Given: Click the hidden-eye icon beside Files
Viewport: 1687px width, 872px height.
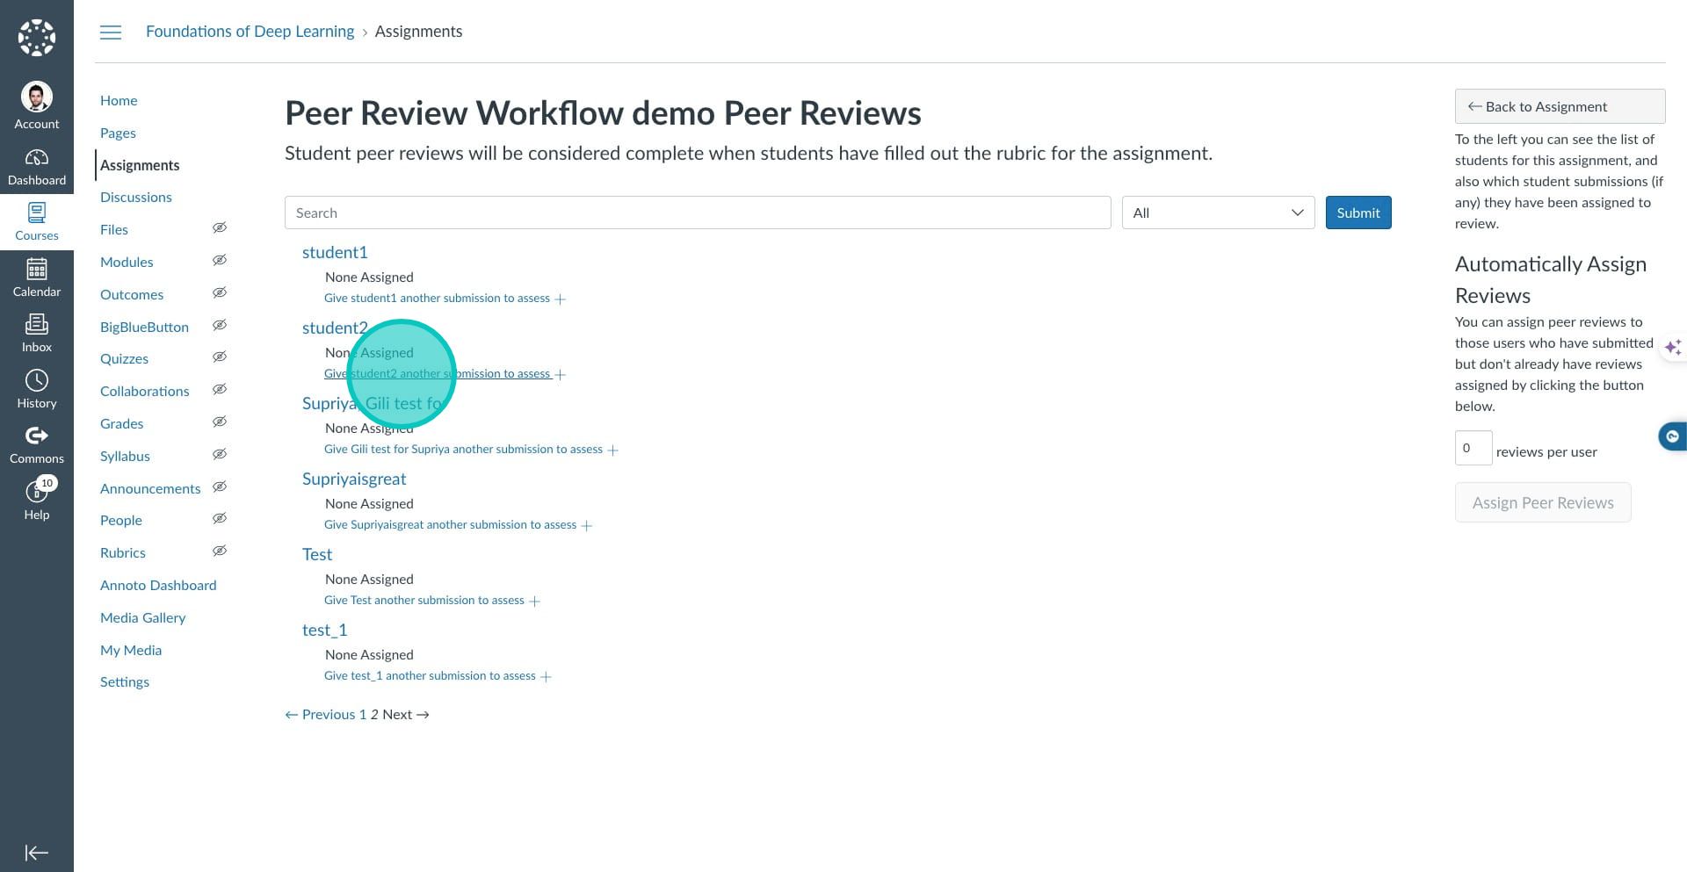Looking at the screenshot, I should pyautogui.click(x=220, y=228).
